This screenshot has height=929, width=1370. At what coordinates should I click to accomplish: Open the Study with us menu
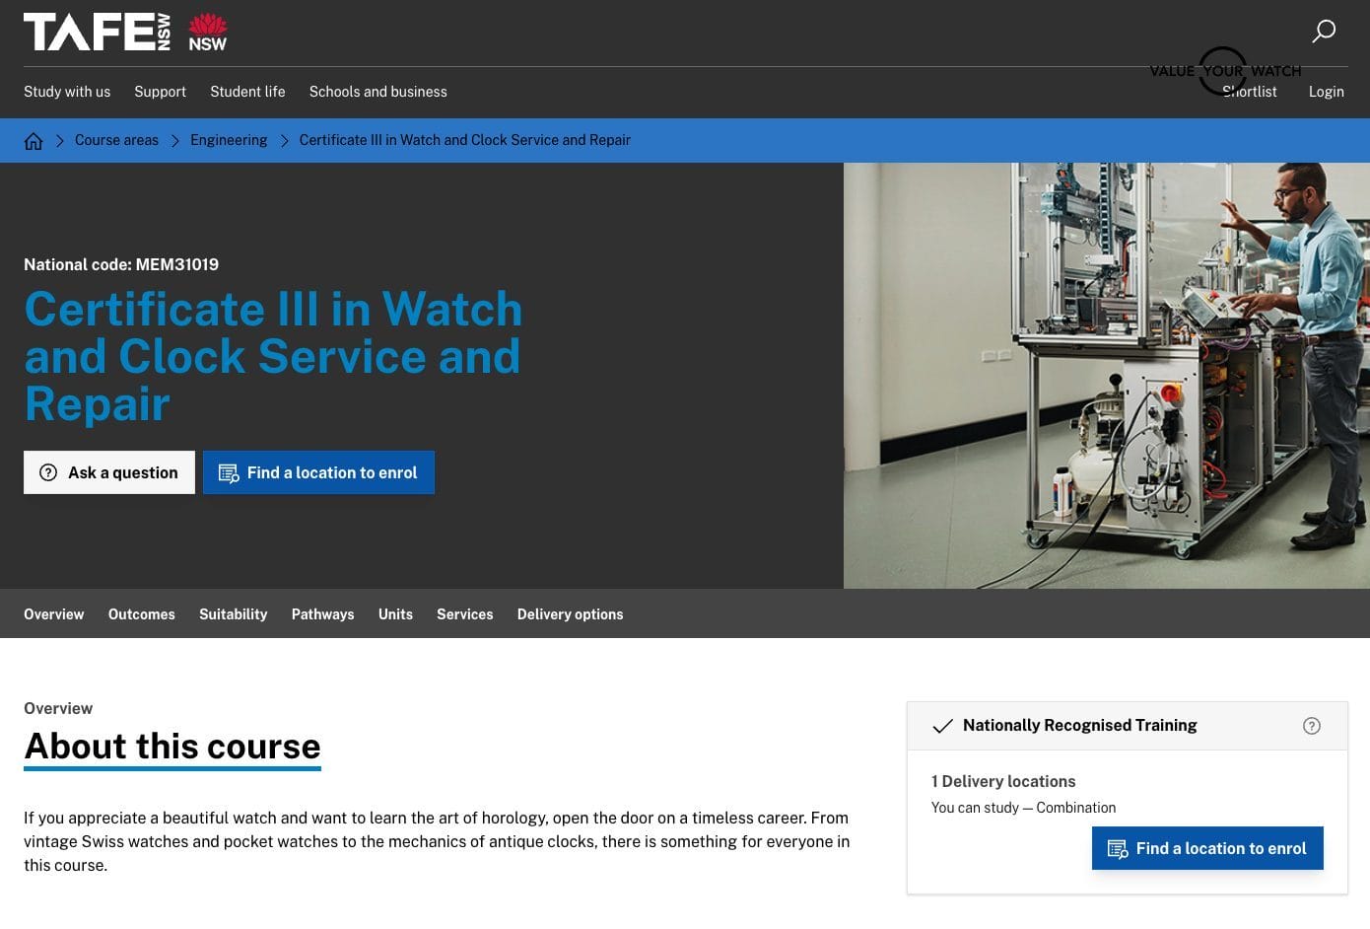tap(67, 92)
